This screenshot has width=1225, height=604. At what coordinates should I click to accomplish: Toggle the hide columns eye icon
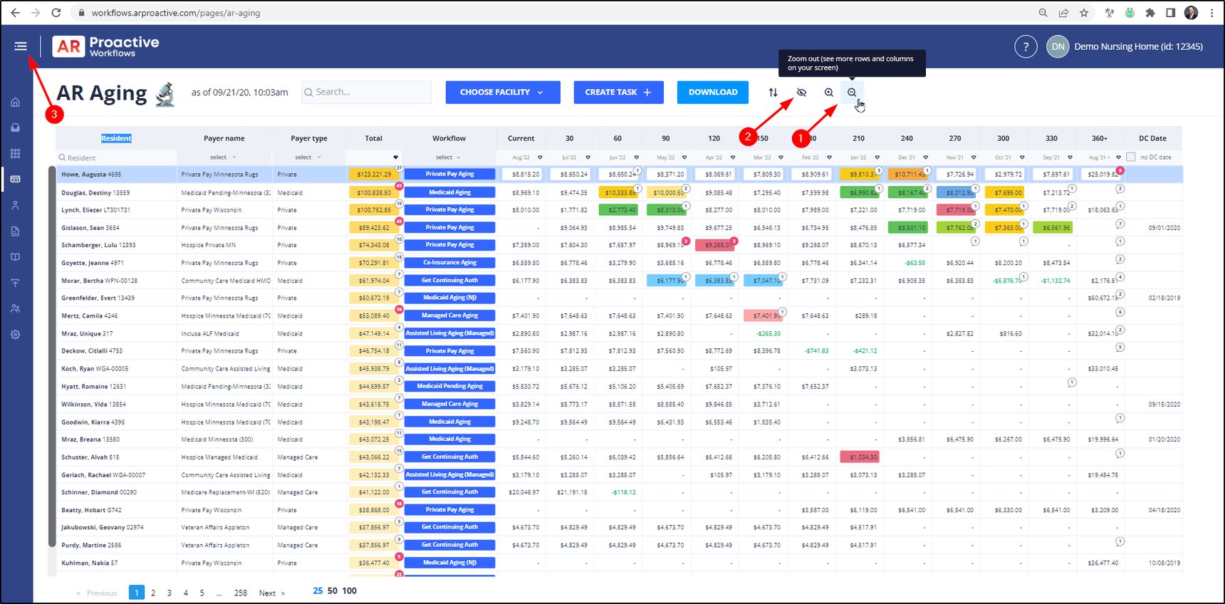coord(801,93)
